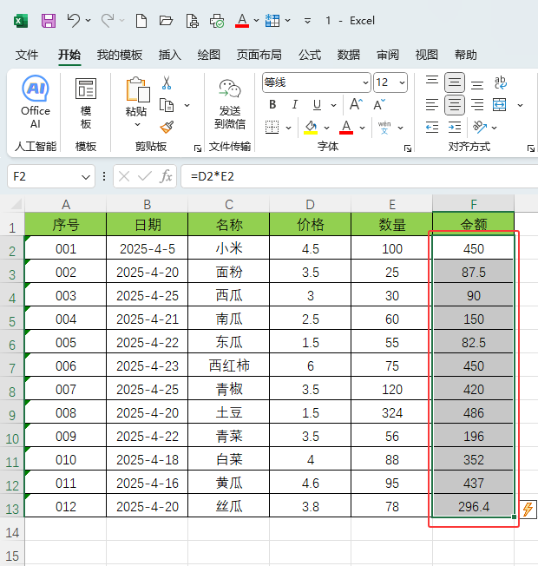Select the cell containing 西红柿
This screenshot has height=566, width=538.
pos(229,365)
